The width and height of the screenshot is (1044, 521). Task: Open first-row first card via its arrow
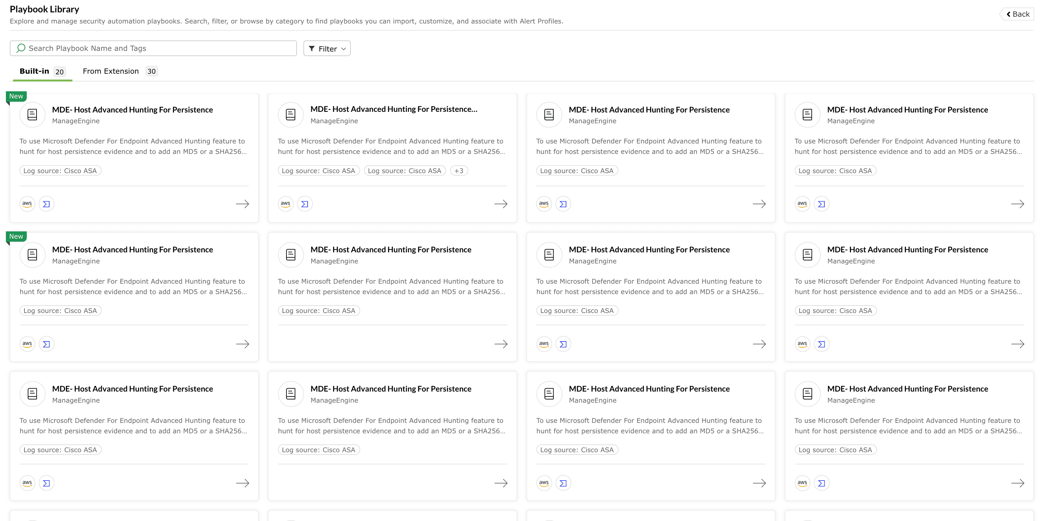pos(242,204)
